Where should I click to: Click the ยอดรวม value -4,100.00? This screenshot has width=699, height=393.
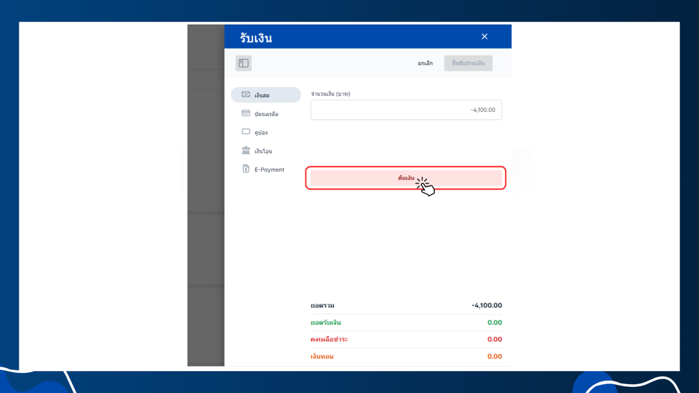click(x=487, y=306)
